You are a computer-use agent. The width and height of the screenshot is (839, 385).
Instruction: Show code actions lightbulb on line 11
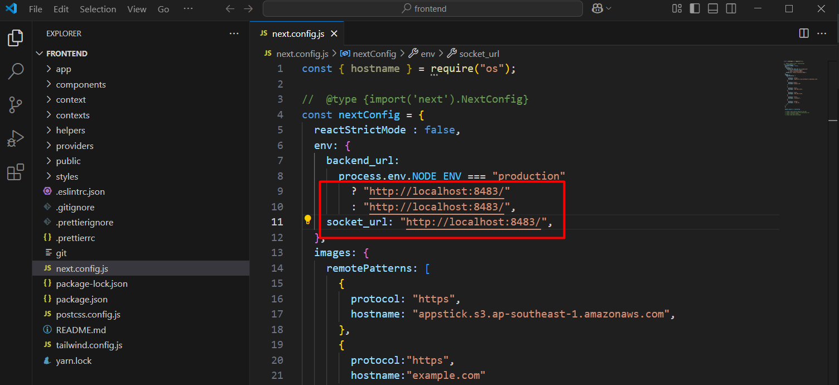tap(307, 219)
